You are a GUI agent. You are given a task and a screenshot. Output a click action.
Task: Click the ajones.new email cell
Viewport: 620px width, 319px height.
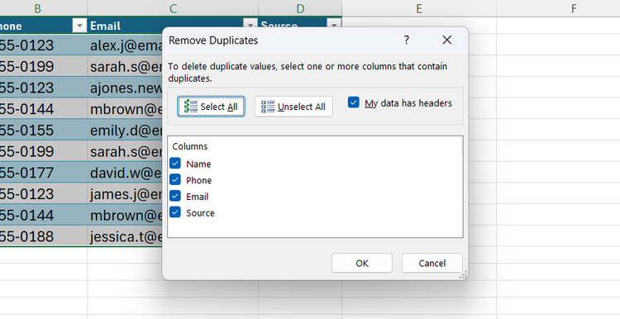pos(125,88)
